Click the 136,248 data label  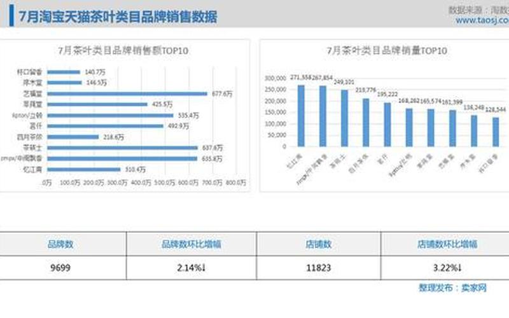(474, 107)
